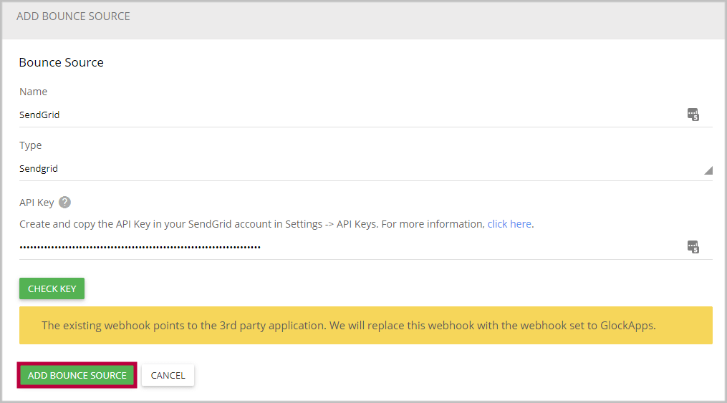Follow the 'click here' link
This screenshot has height=403, width=727.
coord(509,224)
